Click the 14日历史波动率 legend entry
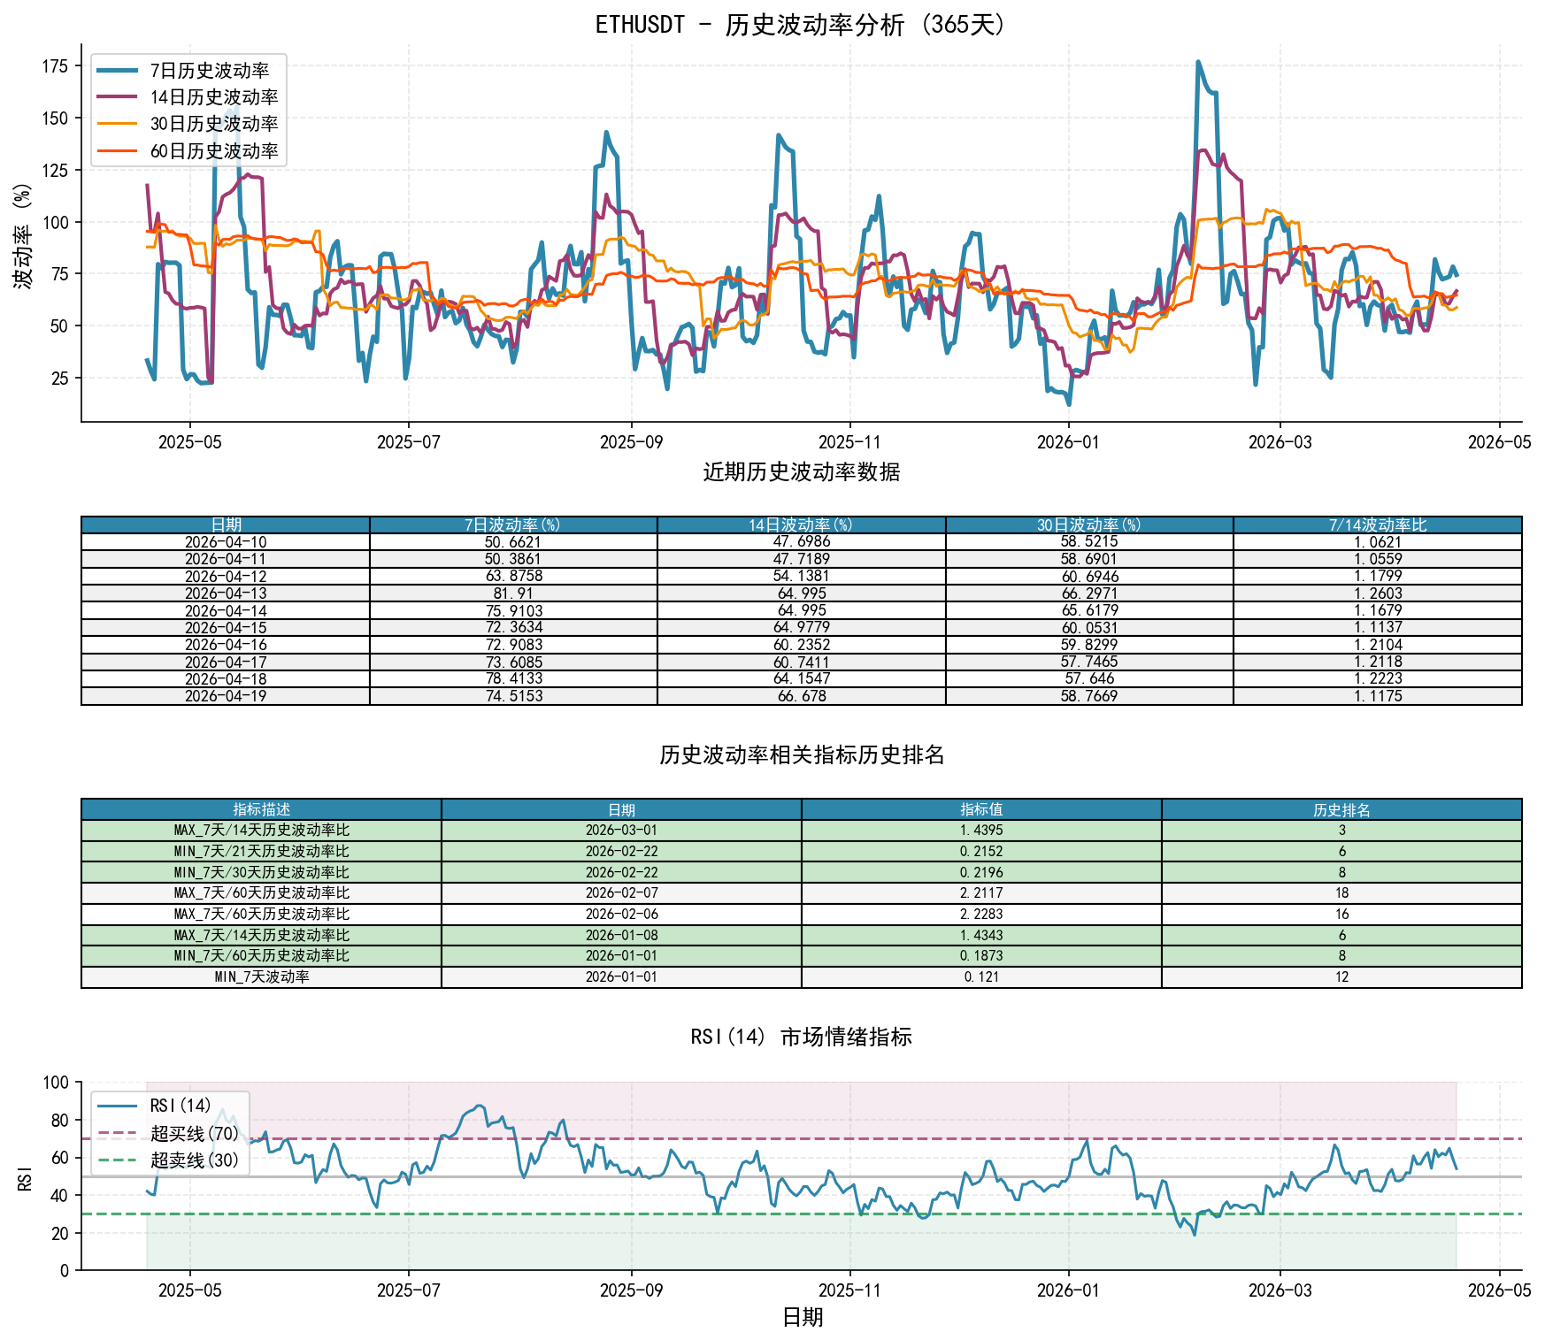The image size is (1545, 1340). coord(188,97)
